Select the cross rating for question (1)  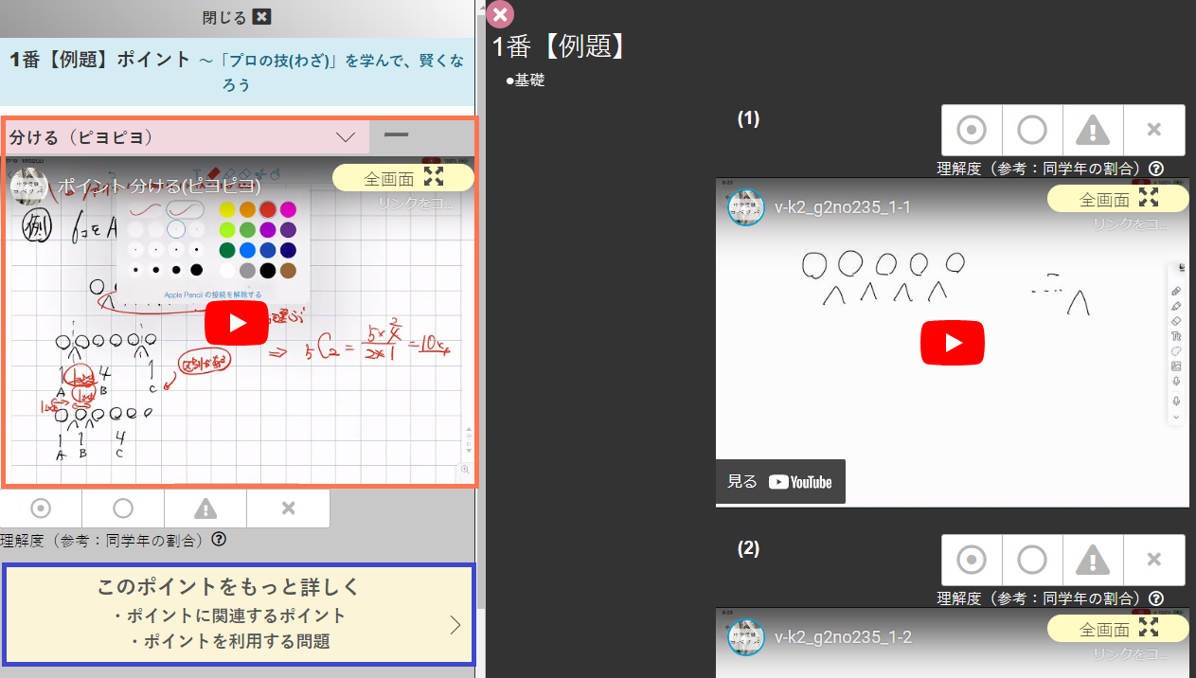point(1153,130)
